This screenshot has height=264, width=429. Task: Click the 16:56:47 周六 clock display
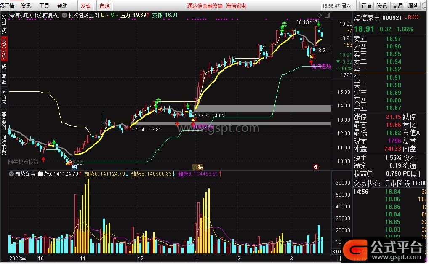[336, 6]
